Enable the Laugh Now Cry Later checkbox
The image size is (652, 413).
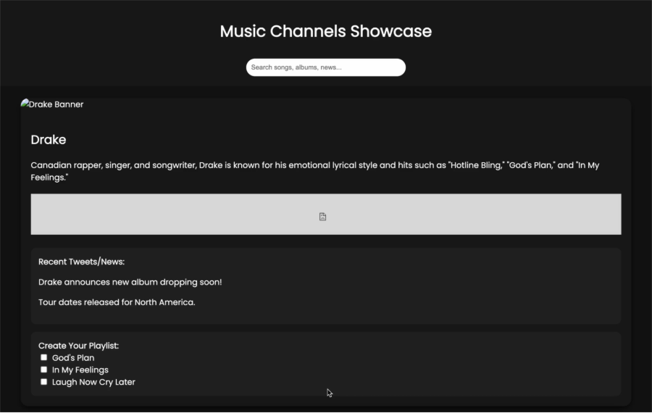click(43, 382)
